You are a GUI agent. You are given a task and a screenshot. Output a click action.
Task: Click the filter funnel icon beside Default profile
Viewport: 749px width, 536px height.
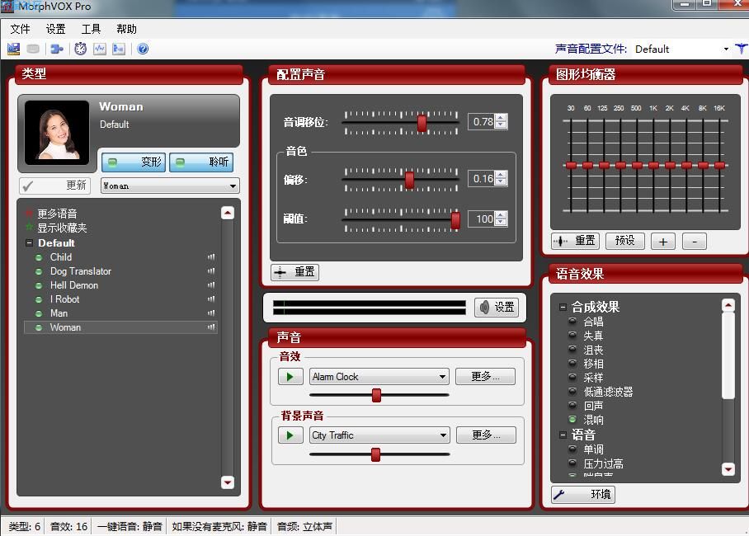742,49
